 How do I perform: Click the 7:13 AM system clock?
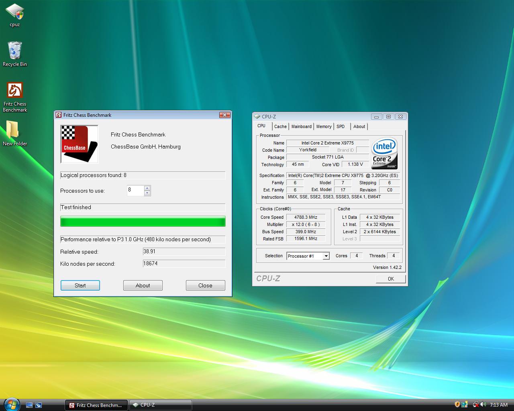tap(499, 405)
